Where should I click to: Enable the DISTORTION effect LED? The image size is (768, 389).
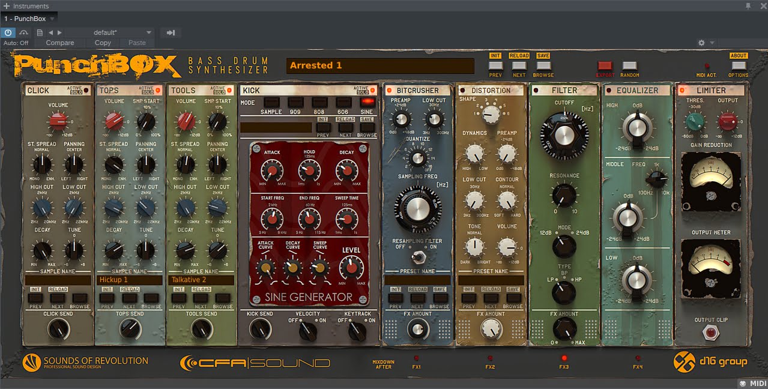pos(462,91)
